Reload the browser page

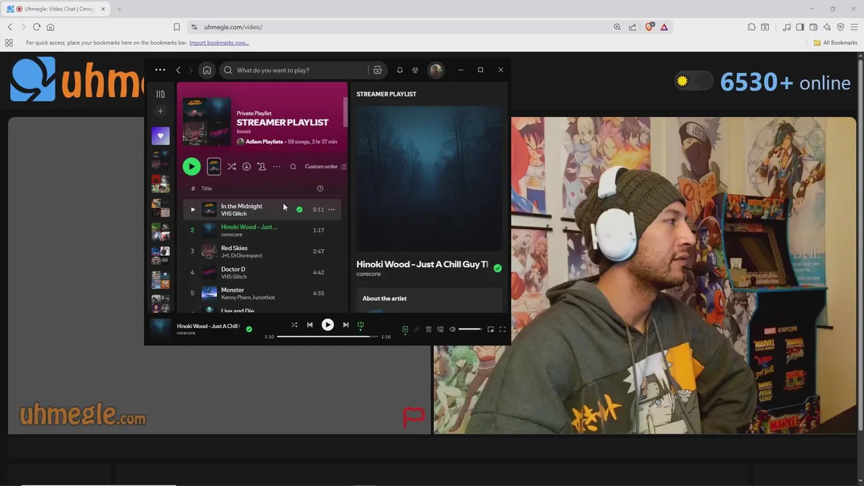[36, 27]
